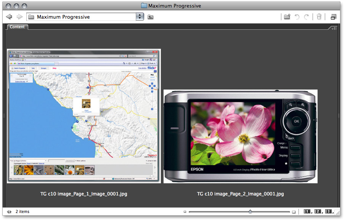The height and width of the screenshot is (221, 345).
Task: Click the smaller thumbnail size icon
Action: click(185, 212)
